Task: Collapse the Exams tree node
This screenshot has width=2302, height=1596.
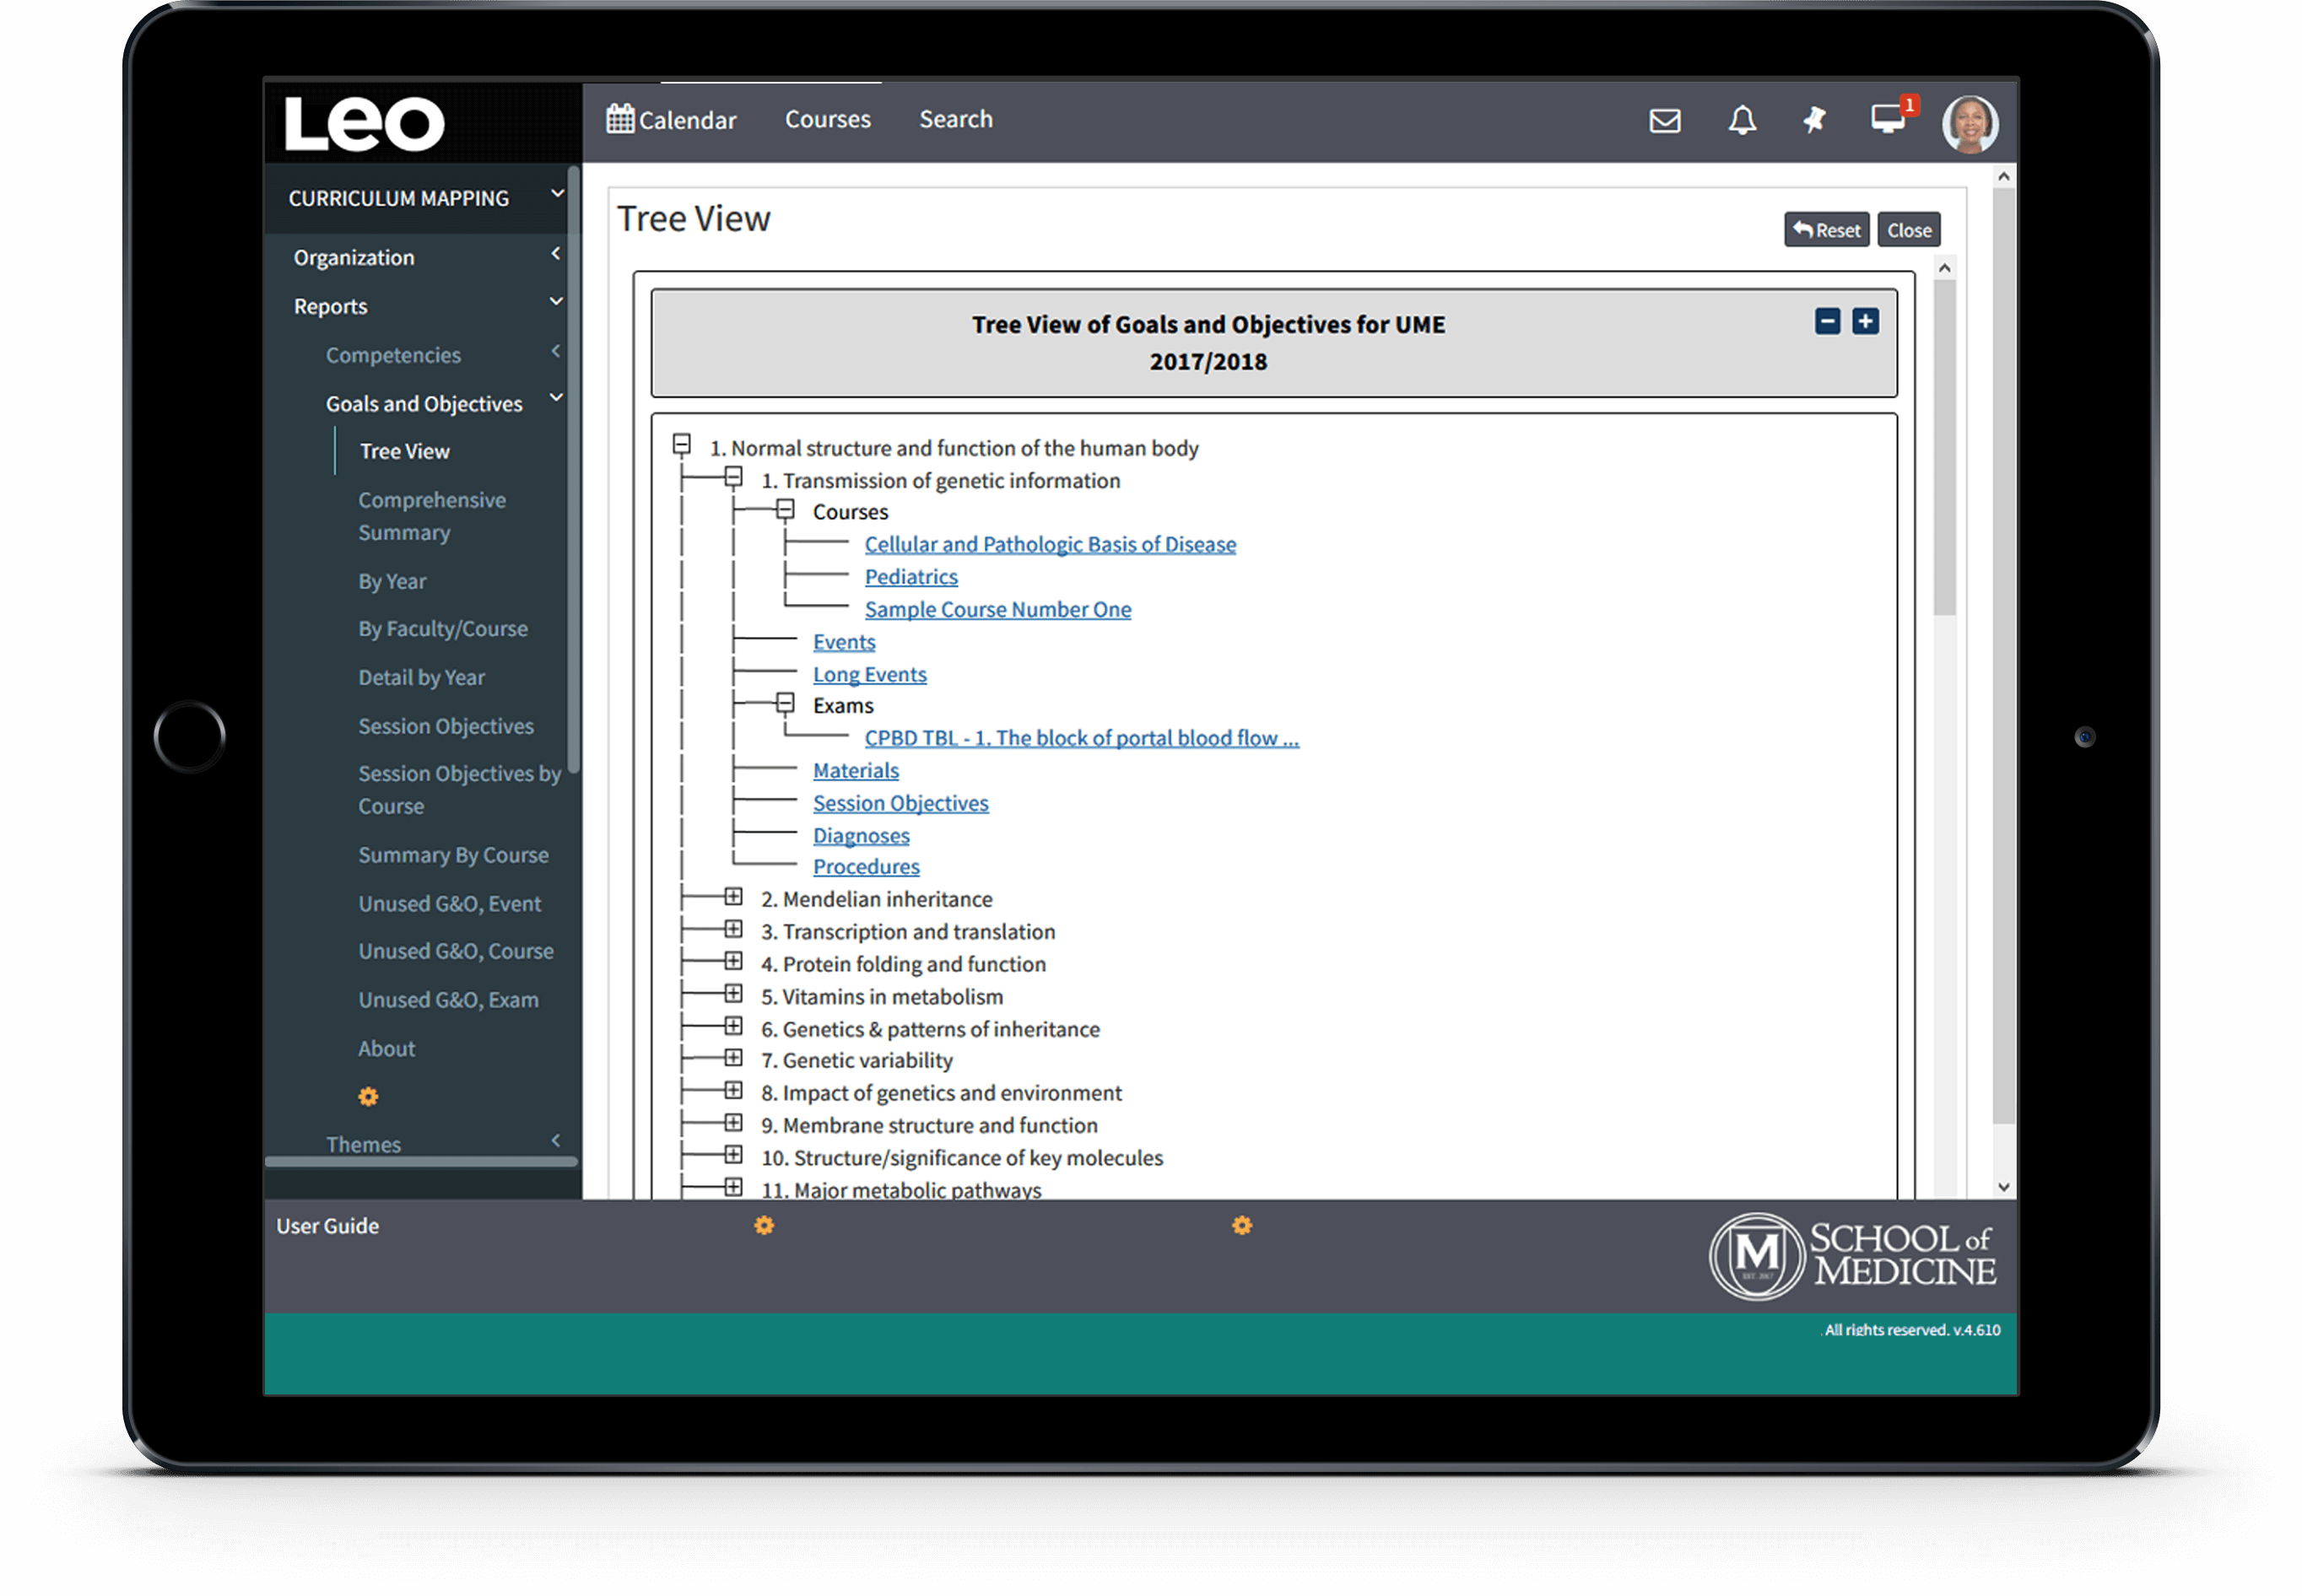Action: point(786,704)
